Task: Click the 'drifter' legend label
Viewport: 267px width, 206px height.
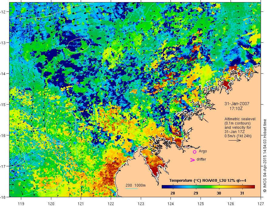Action: pyautogui.click(x=201, y=159)
